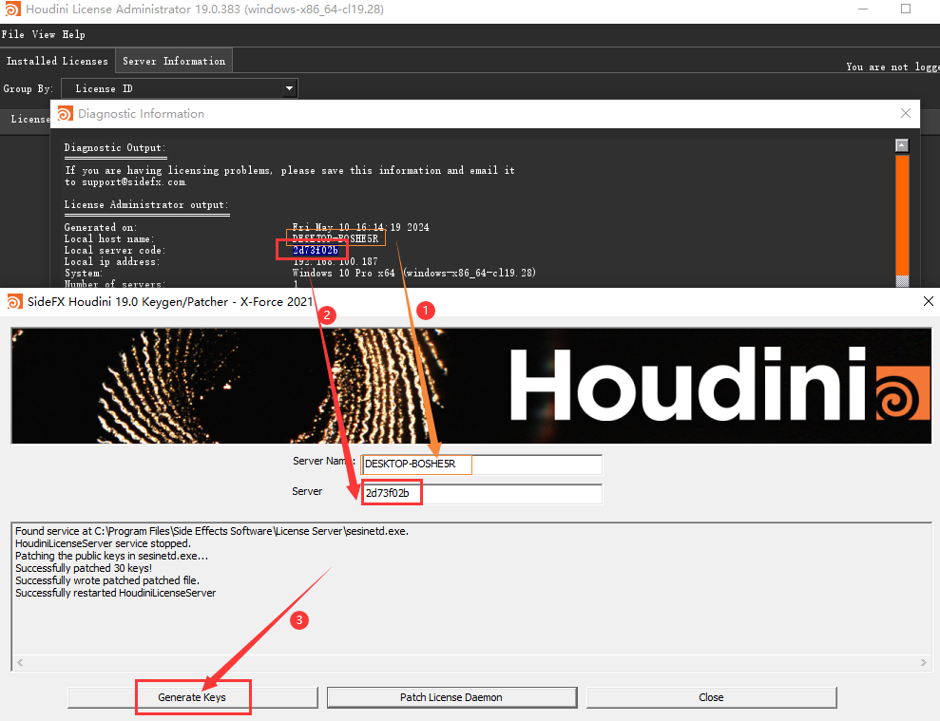
Task: Open the Group By dropdown
Action: pos(179,88)
